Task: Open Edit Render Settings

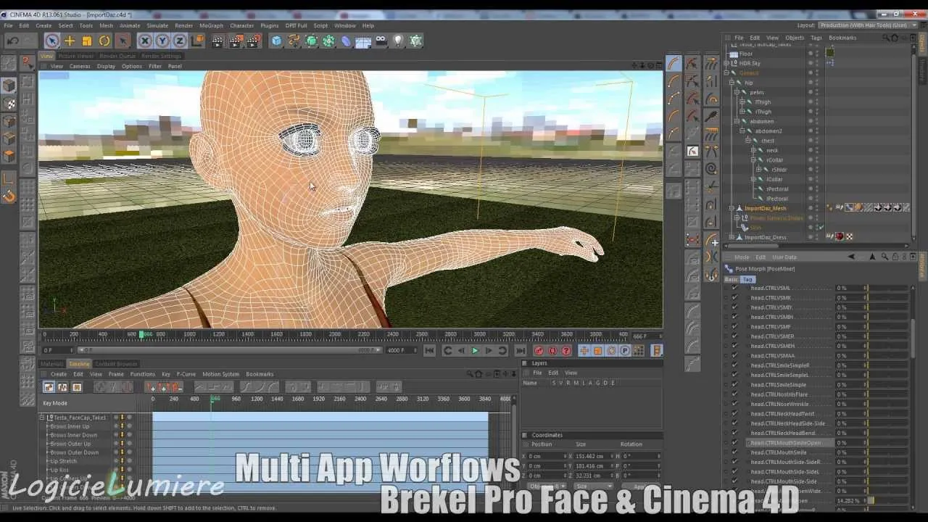Action: [252, 41]
